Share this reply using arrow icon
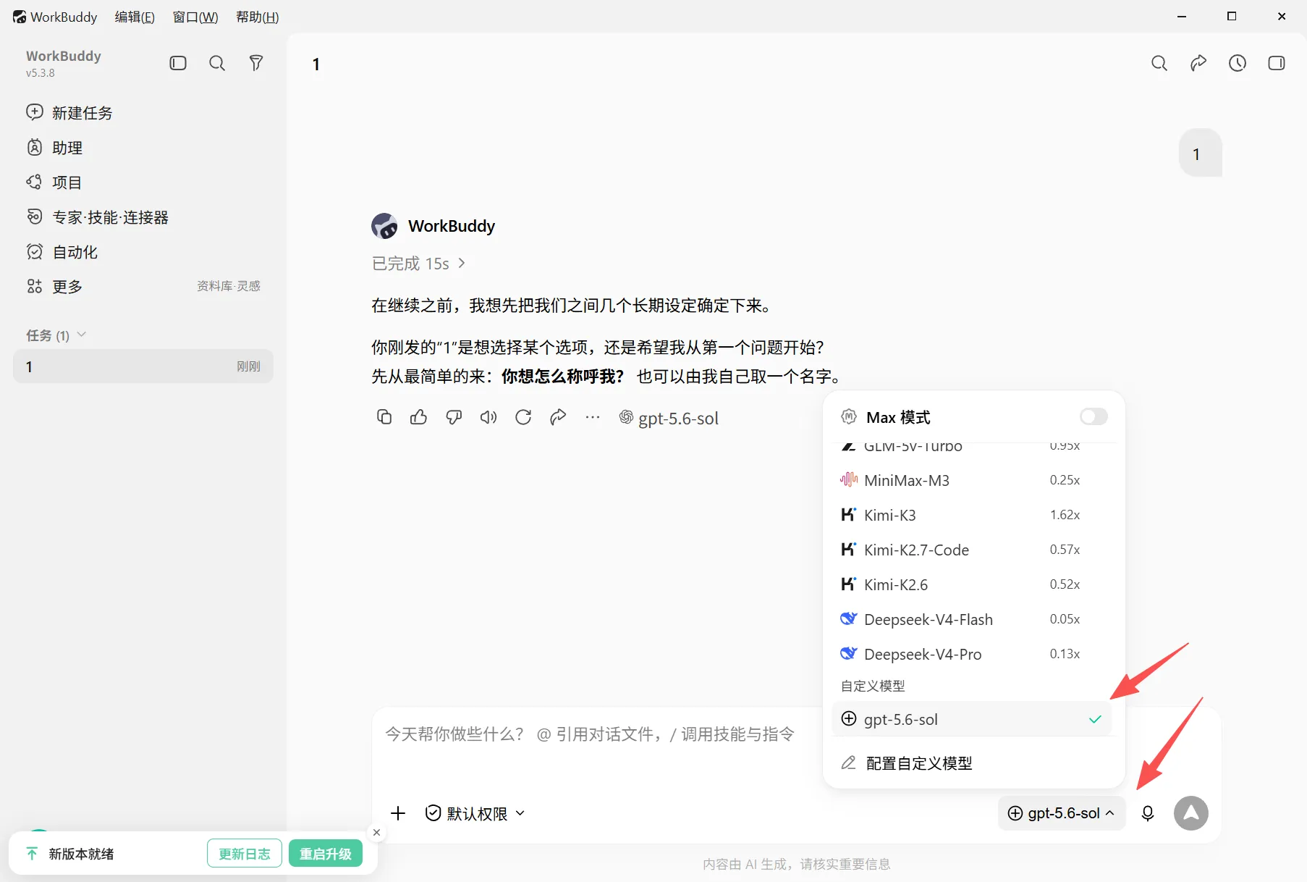 tap(558, 417)
